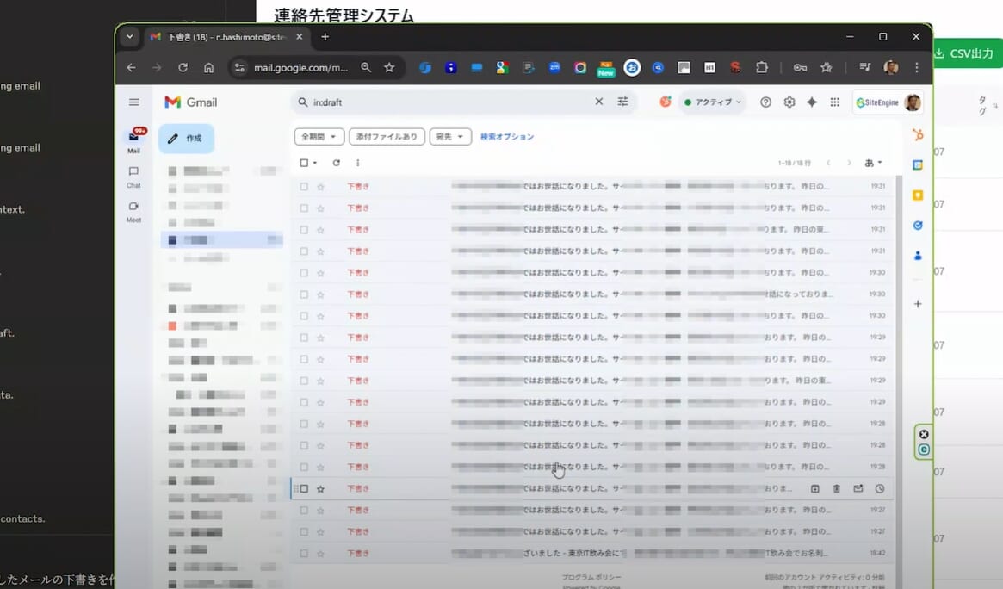Open the Gmail support help icon
Viewport: 1003px width, 589px height.
765,102
